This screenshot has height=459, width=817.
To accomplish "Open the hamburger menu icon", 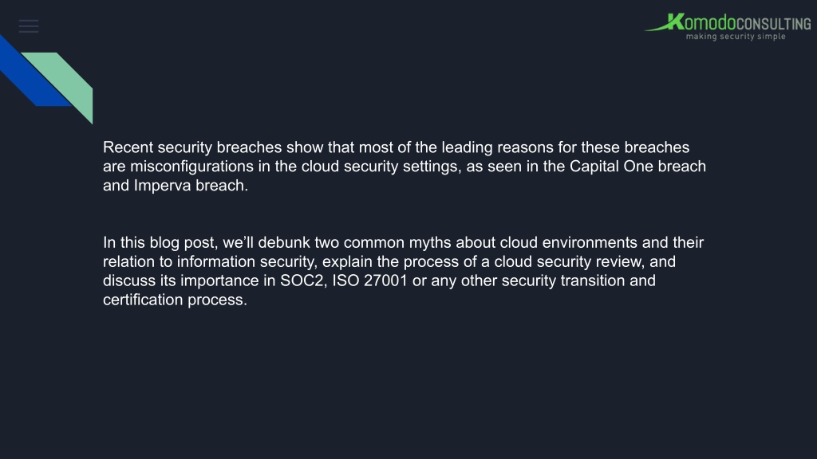I will click(29, 26).
